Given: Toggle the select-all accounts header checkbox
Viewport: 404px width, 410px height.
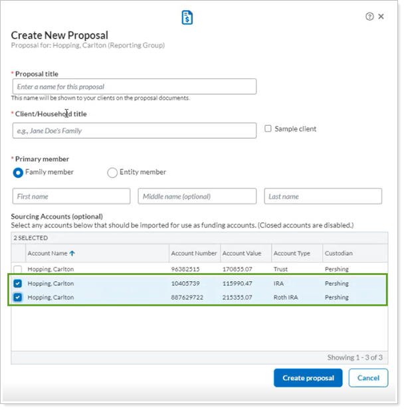Looking at the screenshot, I should point(18,253).
